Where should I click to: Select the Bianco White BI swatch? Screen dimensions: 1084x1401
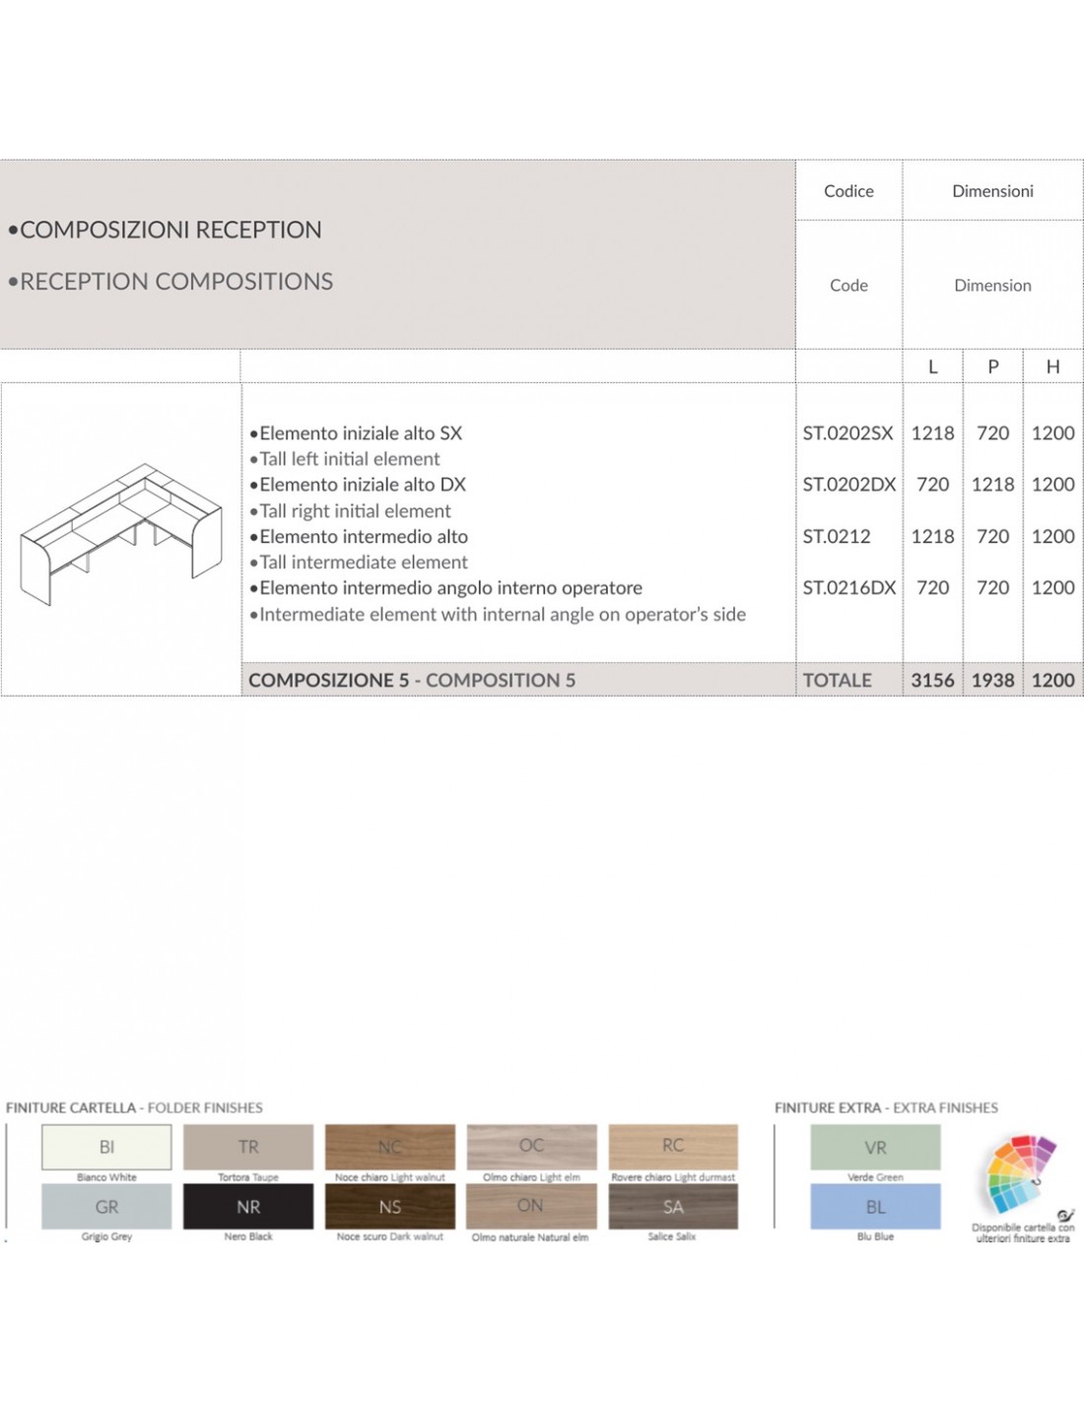[x=106, y=1147]
